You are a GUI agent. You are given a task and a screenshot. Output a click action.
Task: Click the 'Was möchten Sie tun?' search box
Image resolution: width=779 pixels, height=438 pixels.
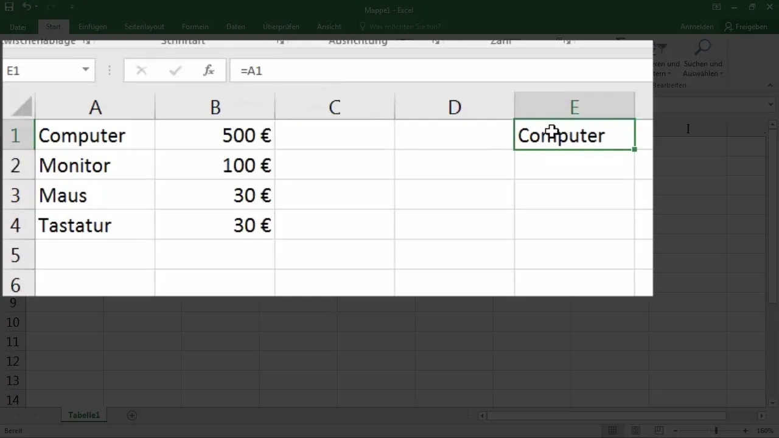pos(400,27)
